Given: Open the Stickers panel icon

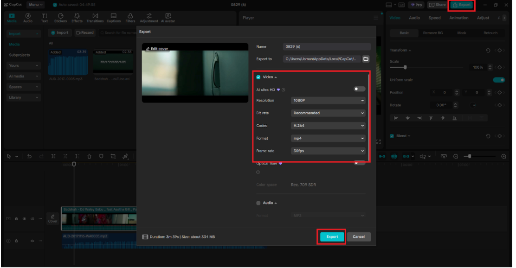Looking at the screenshot, I should click(x=60, y=16).
